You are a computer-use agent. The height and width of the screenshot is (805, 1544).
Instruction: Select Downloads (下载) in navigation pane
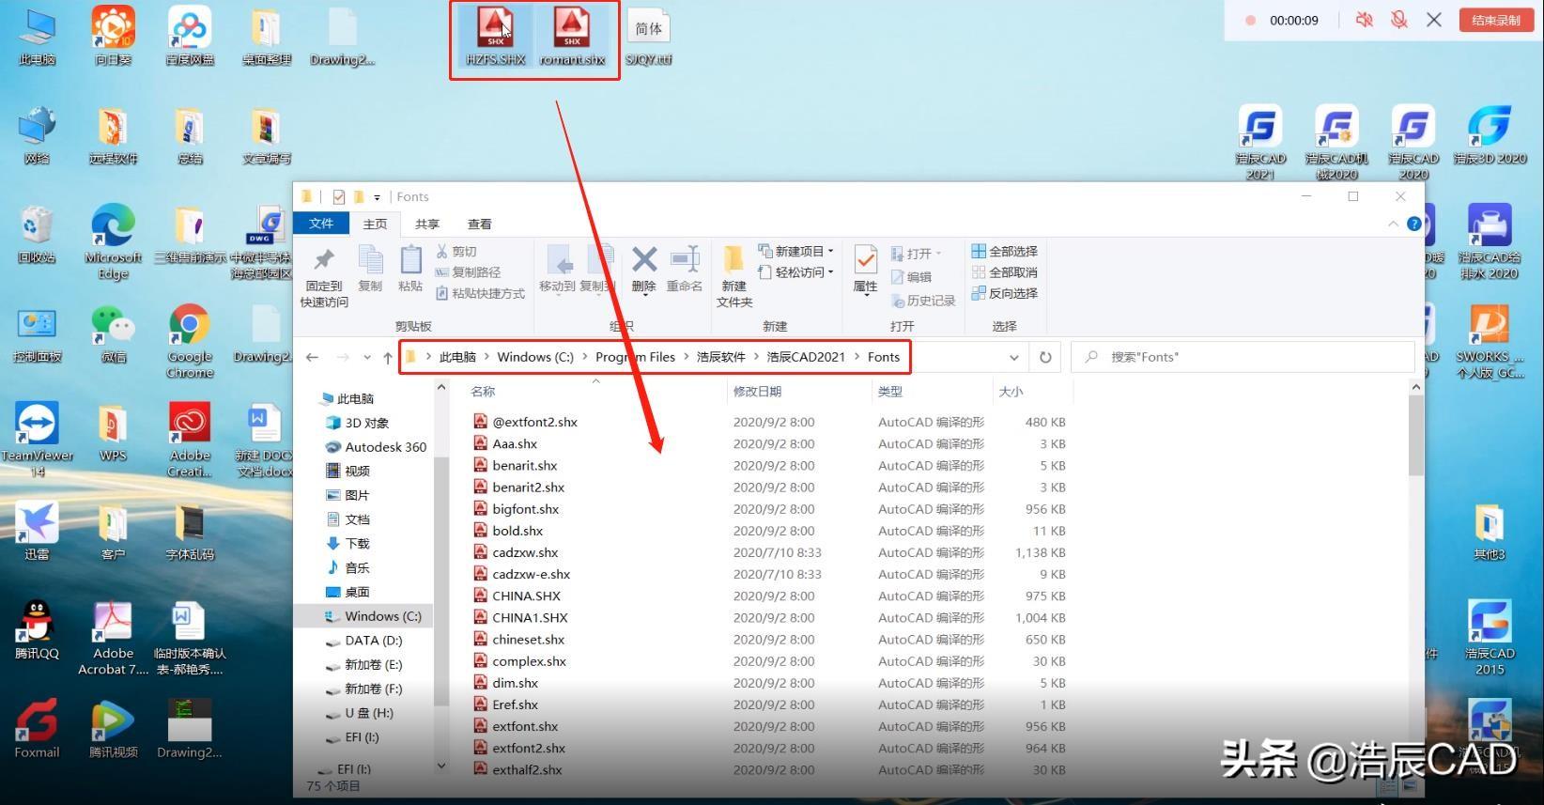[347, 543]
